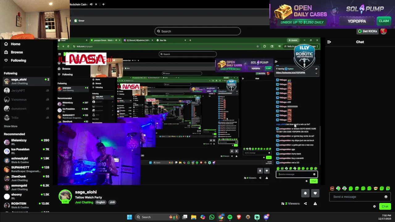
Task: Click sage_elohi streamer avatar
Action: tap(65, 197)
